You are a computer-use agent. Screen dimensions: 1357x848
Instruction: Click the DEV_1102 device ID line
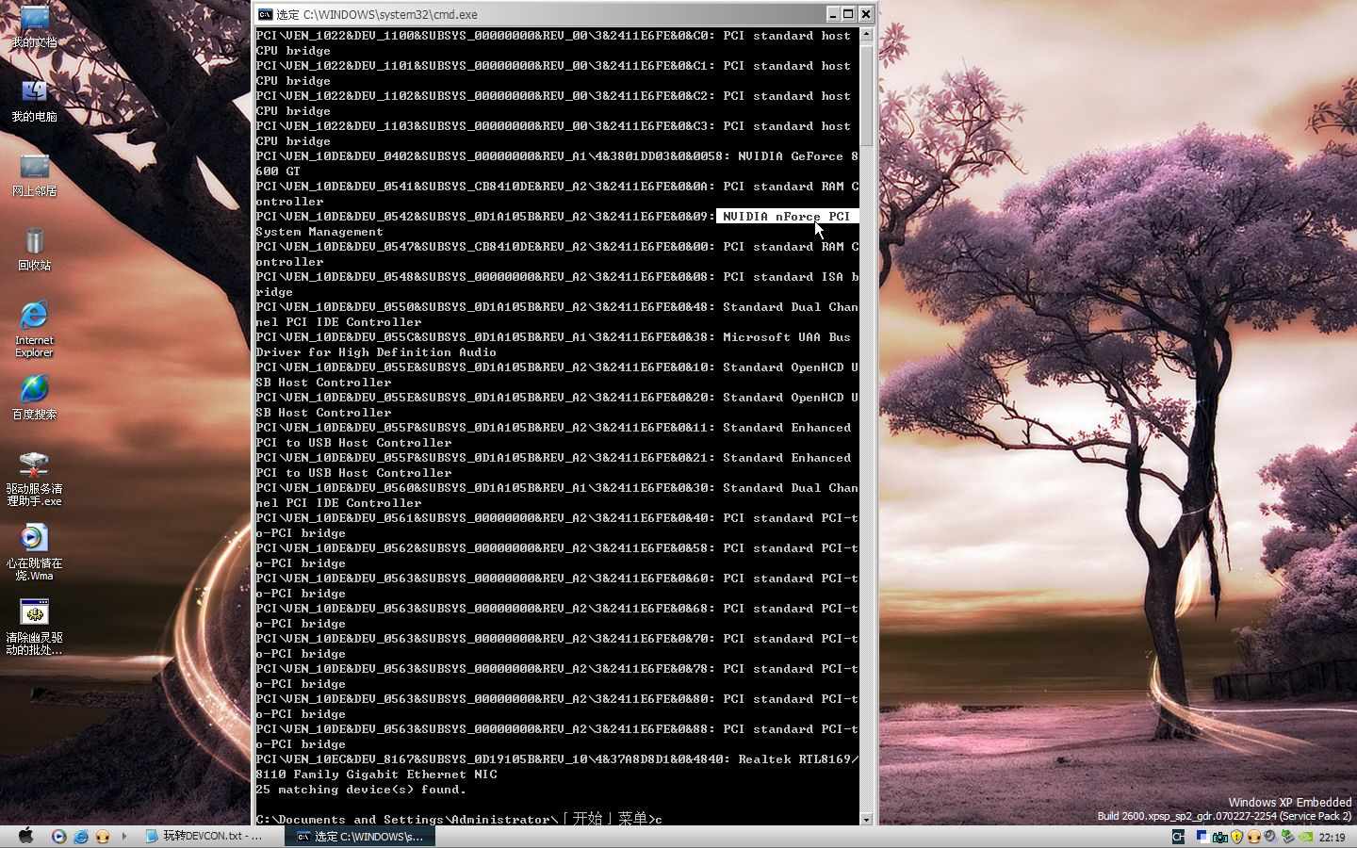coord(553,96)
